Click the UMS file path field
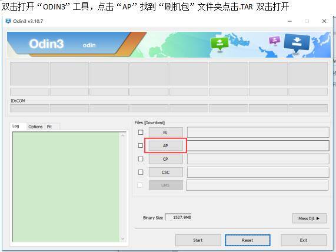 (x=257, y=185)
